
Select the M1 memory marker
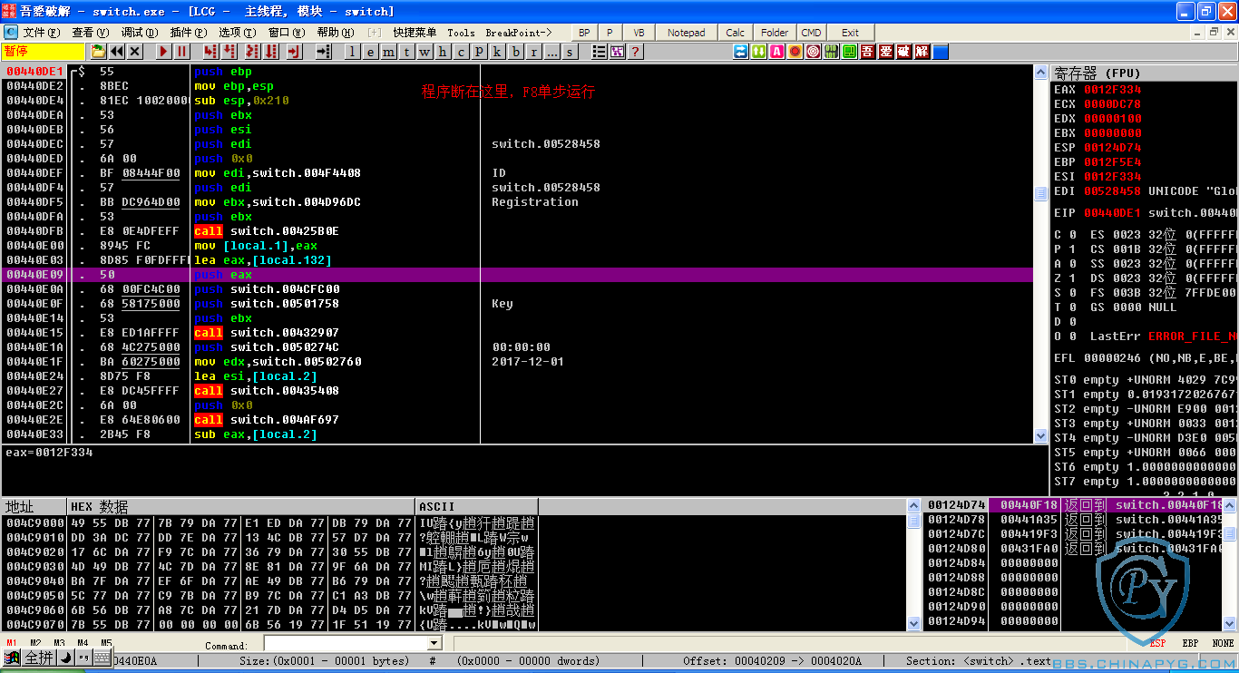click(x=12, y=643)
